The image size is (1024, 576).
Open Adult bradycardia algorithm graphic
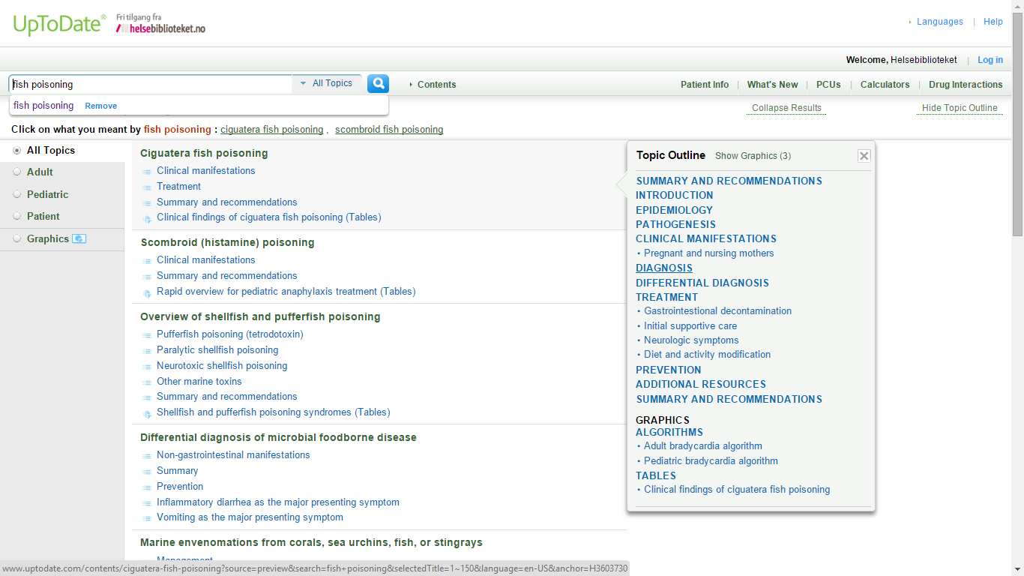tap(703, 445)
